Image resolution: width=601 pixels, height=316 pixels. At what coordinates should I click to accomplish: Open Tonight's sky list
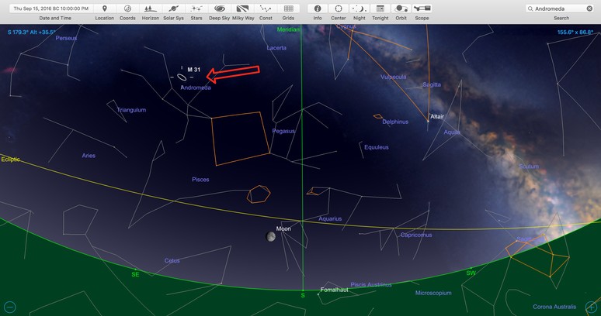(380, 9)
